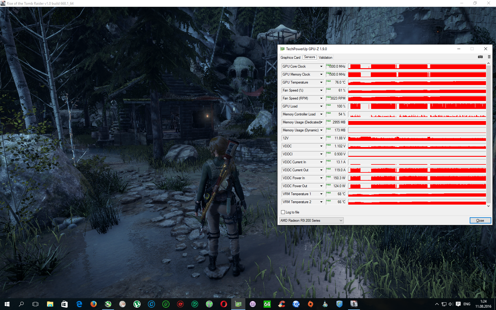
Task: Open the blue shield icon on taskbar
Action: click(x=340, y=304)
